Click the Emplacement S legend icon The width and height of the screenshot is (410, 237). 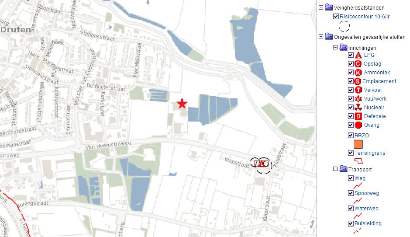[358, 81]
